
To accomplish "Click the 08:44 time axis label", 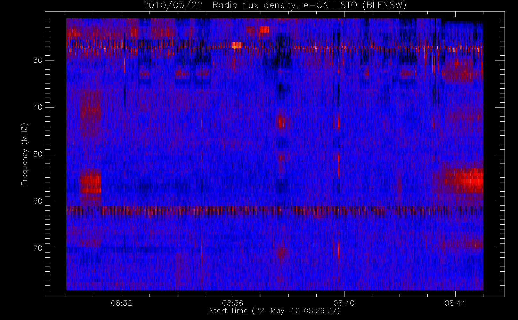I will coord(455,303).
